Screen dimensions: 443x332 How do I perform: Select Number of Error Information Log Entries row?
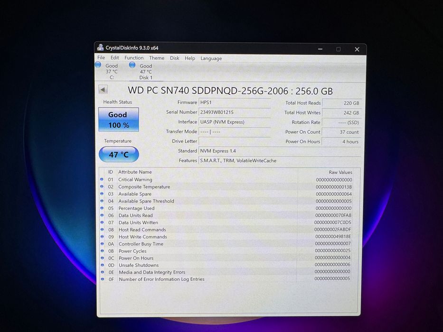(226, 279)
